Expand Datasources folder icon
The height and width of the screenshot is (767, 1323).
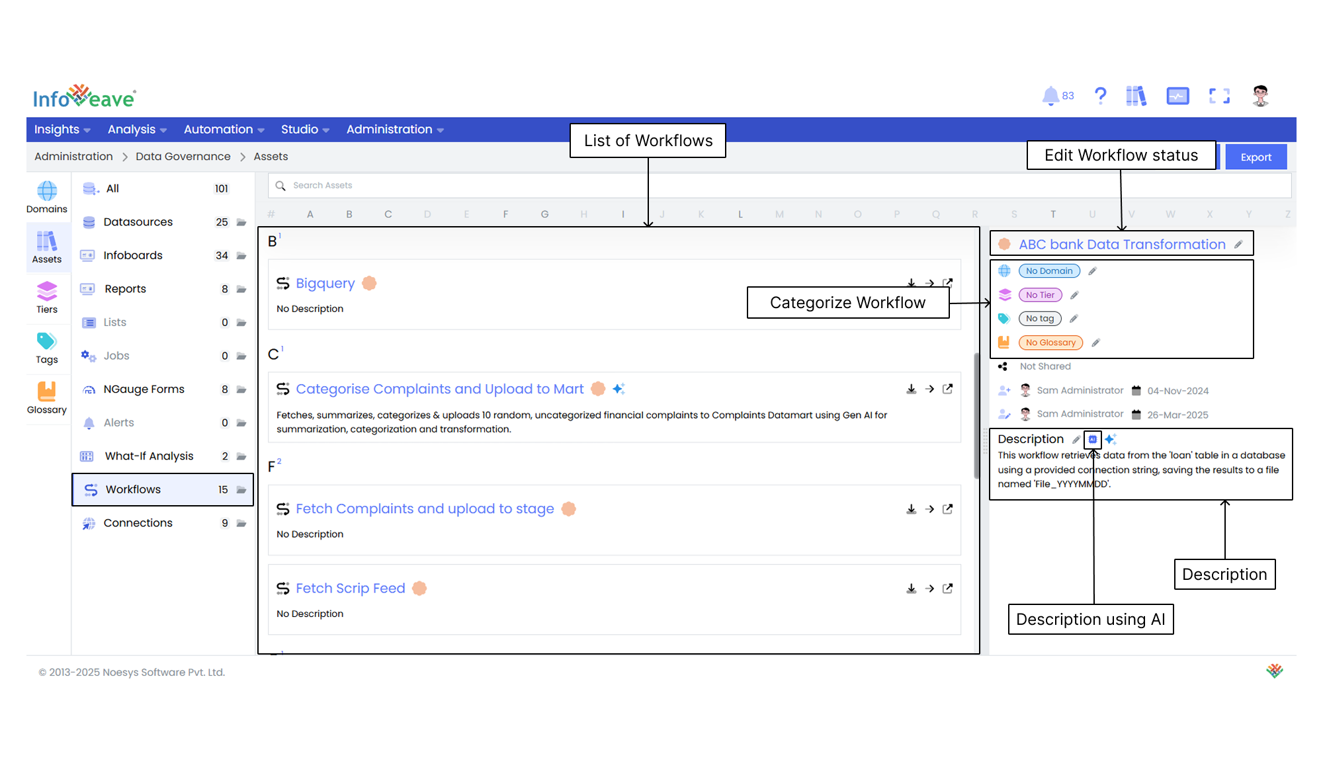[241, 222]
